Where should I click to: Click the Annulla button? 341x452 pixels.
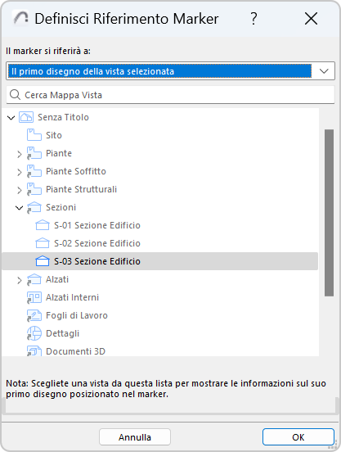click(135, 437)
